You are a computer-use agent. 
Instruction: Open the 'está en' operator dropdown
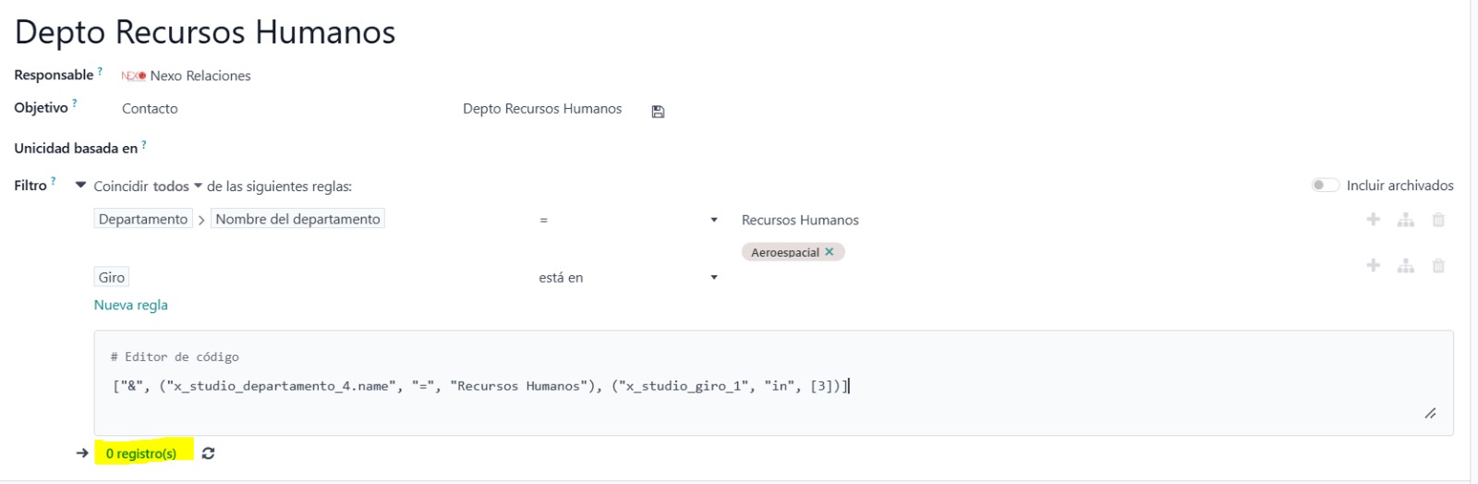click(x=628, y=277)
